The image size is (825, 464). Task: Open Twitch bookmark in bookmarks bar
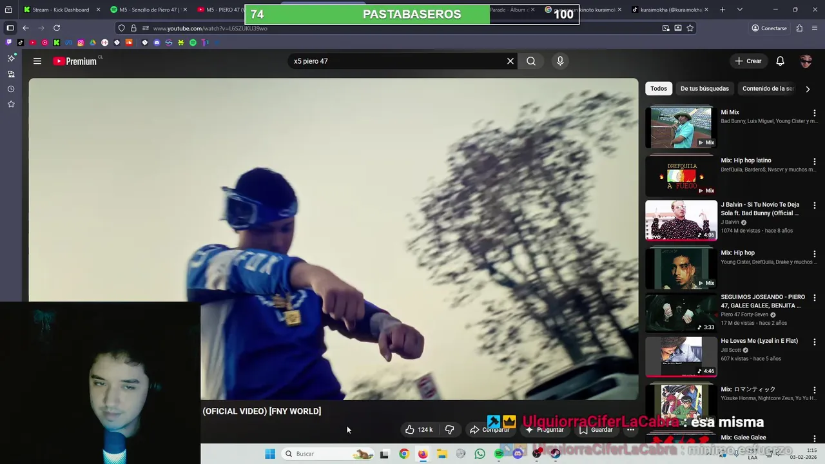pos(8,43)
